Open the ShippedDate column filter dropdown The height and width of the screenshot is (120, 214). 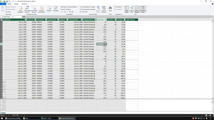(x=82, y=20)
